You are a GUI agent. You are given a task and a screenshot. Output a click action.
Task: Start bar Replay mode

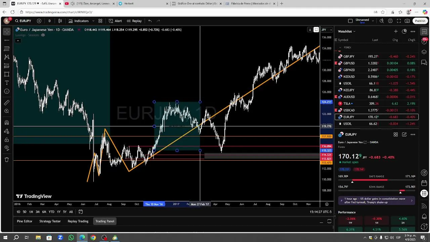[134, 21]
